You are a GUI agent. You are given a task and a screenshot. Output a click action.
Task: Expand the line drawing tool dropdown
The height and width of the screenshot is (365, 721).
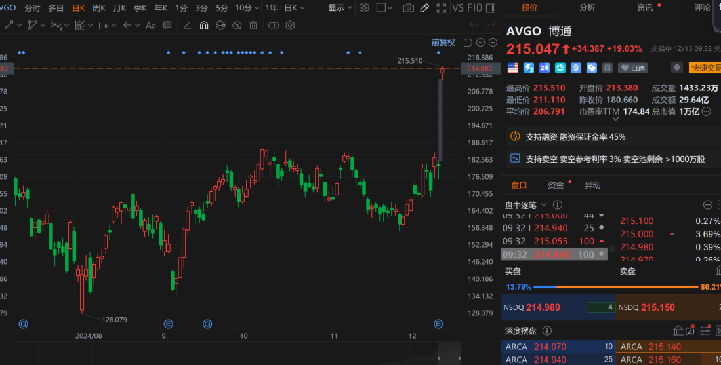19,26
